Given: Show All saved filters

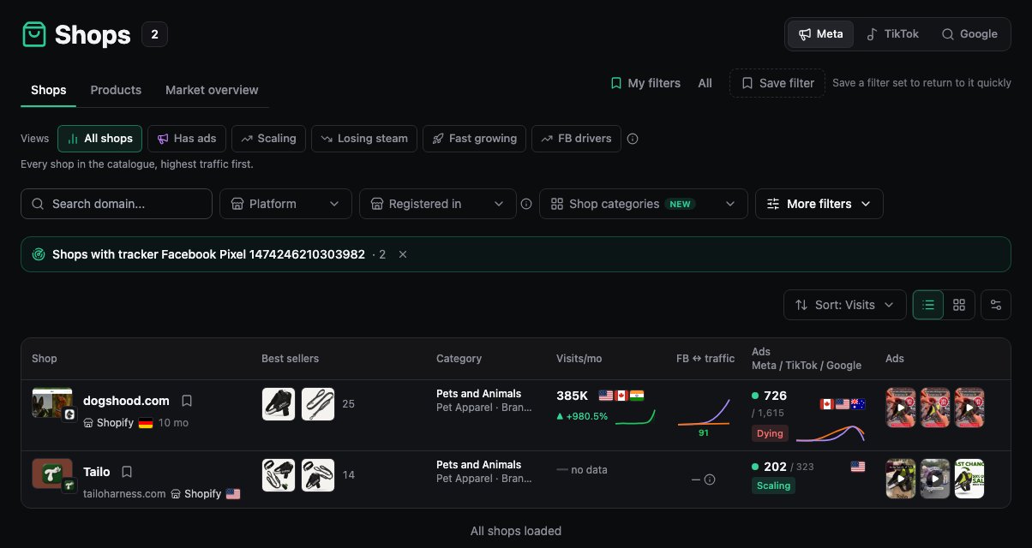Looking at the screenshot, I should (705, 83).
